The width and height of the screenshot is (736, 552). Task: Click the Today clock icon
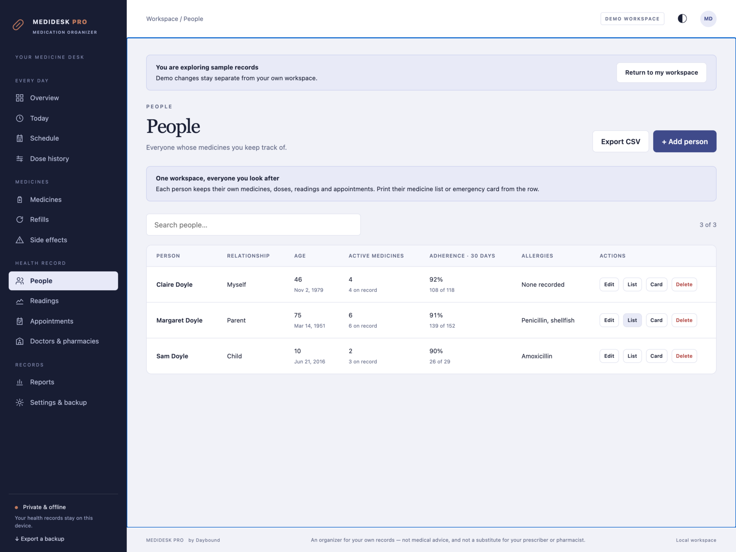click(x=20, y=118)
